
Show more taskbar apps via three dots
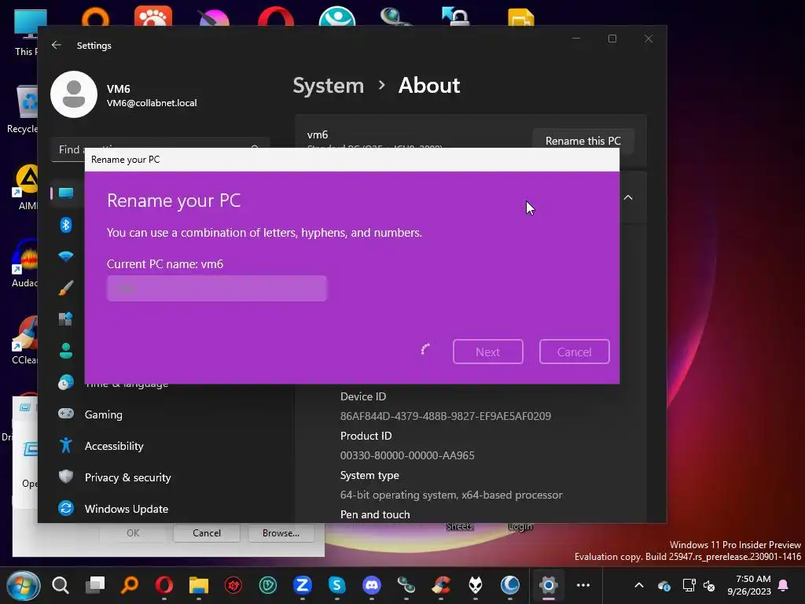[583, 585]
